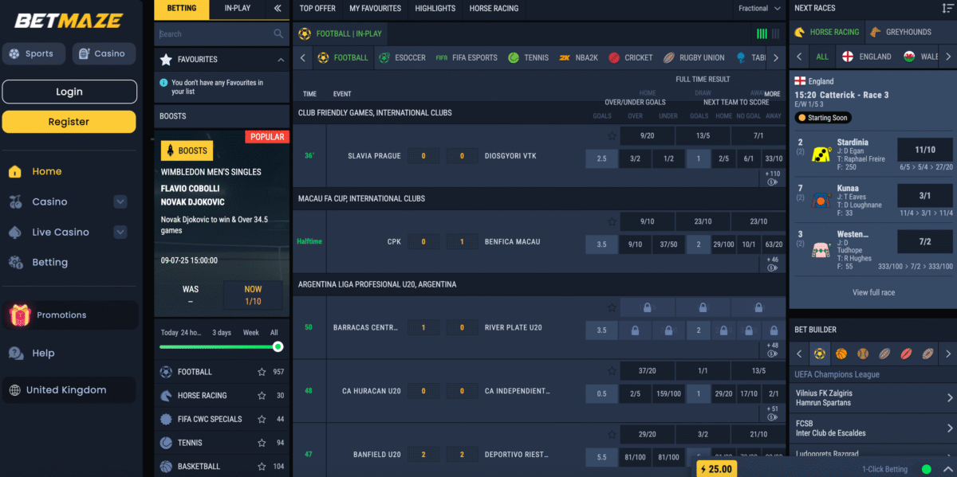
Task: Favourite Horse Racing with its star
Action: (x=262, y=396)
